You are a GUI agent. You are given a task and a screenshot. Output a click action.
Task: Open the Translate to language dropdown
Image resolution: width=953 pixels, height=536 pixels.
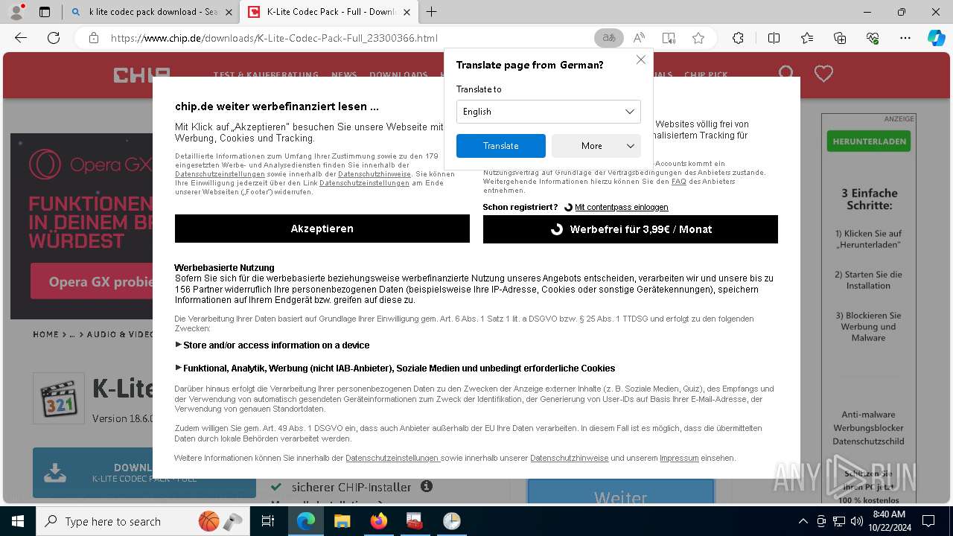[548, 112]
